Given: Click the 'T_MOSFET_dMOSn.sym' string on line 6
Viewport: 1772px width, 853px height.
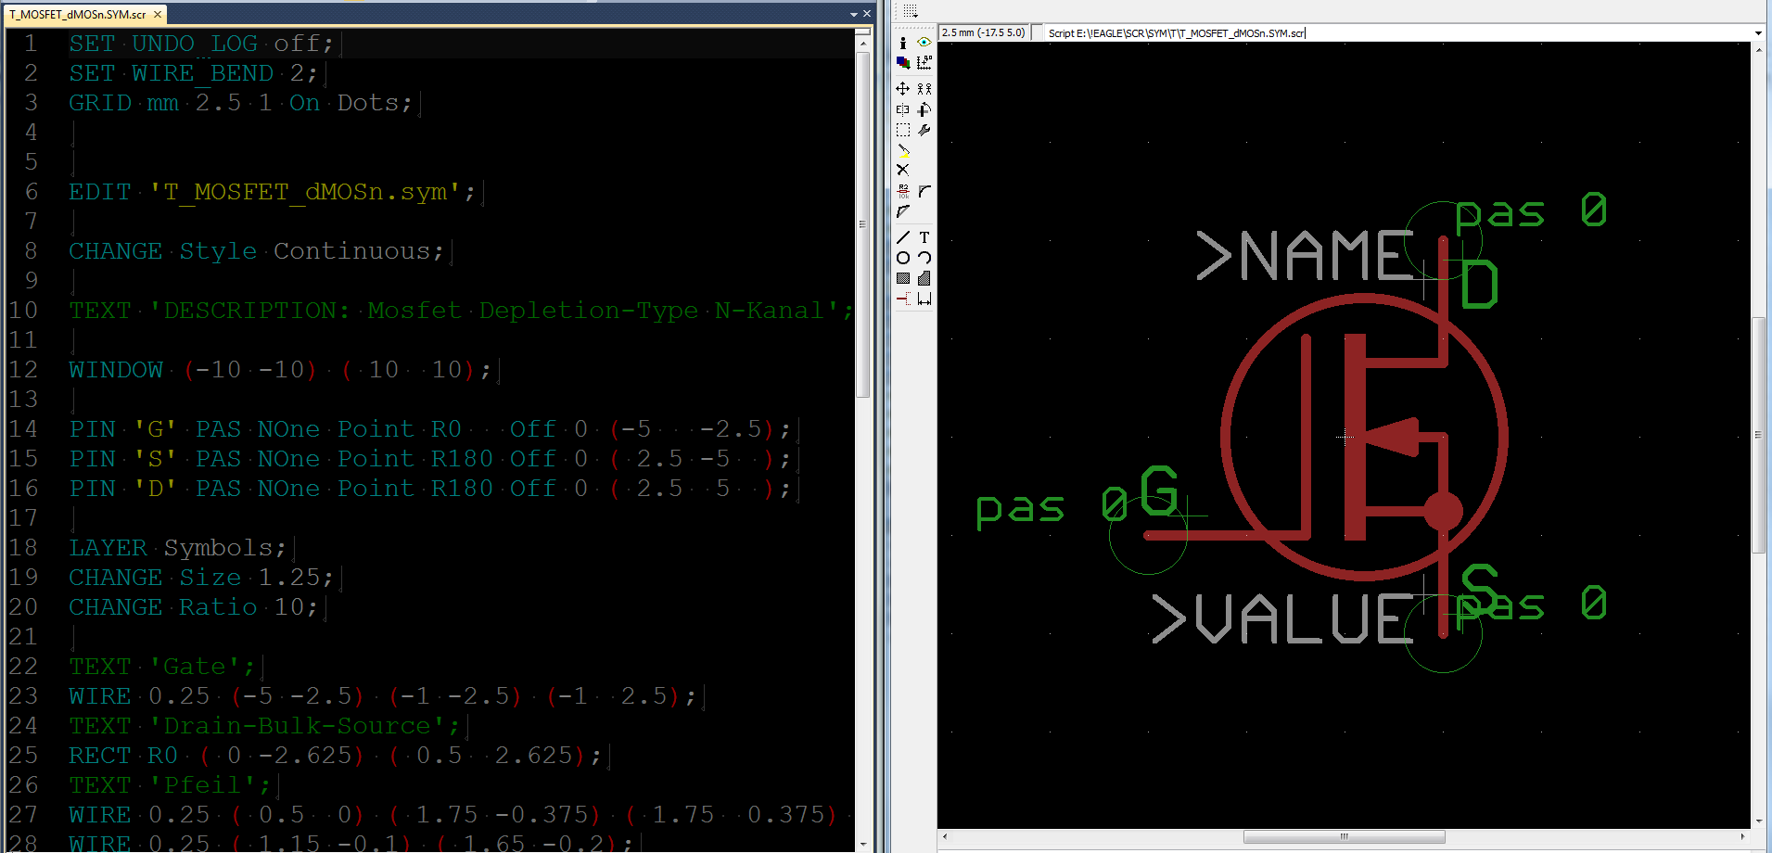Looking at the screenshot, I should (x=305, y=192).
